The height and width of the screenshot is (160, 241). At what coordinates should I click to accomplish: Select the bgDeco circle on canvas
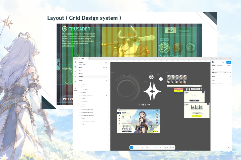(x=127, y=88)
